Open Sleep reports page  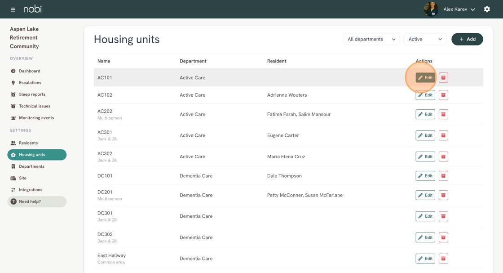[x=32, y=94]
